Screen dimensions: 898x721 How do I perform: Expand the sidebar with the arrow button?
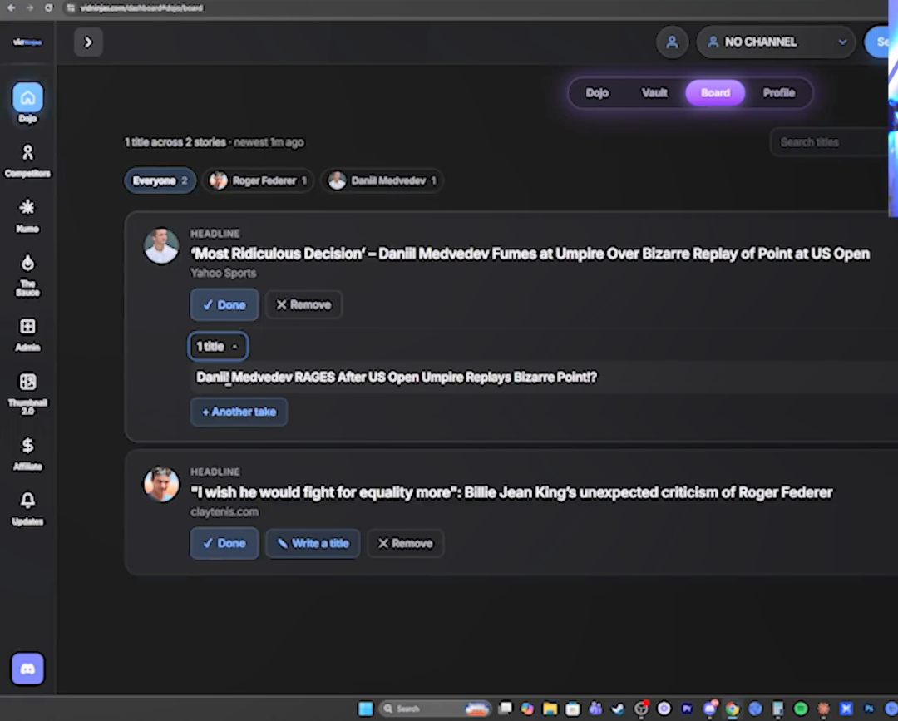(88, 42)
